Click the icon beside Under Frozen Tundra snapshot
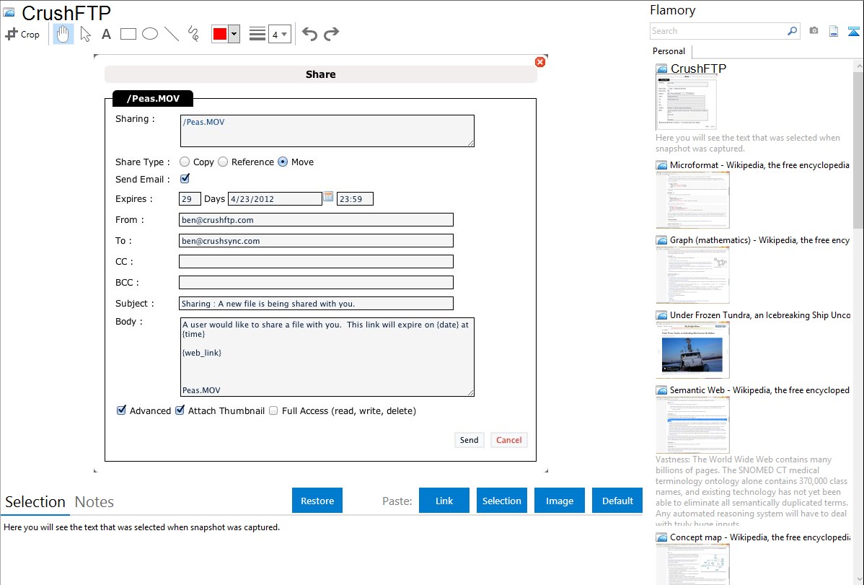This screenshot has height=585, width=864. (661, 315)
